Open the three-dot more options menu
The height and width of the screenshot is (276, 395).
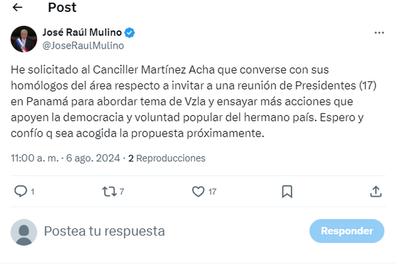(x=379, y=33)
